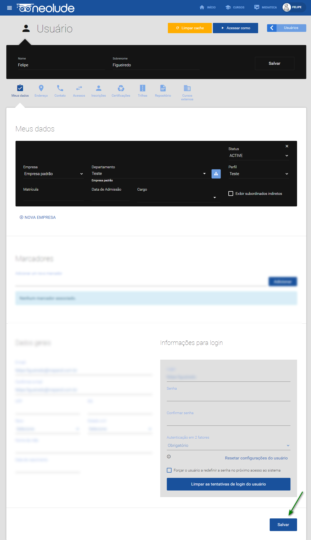The image size is (311, 540).
Task: Open the Trilhas tab
Action: [143, 91]
